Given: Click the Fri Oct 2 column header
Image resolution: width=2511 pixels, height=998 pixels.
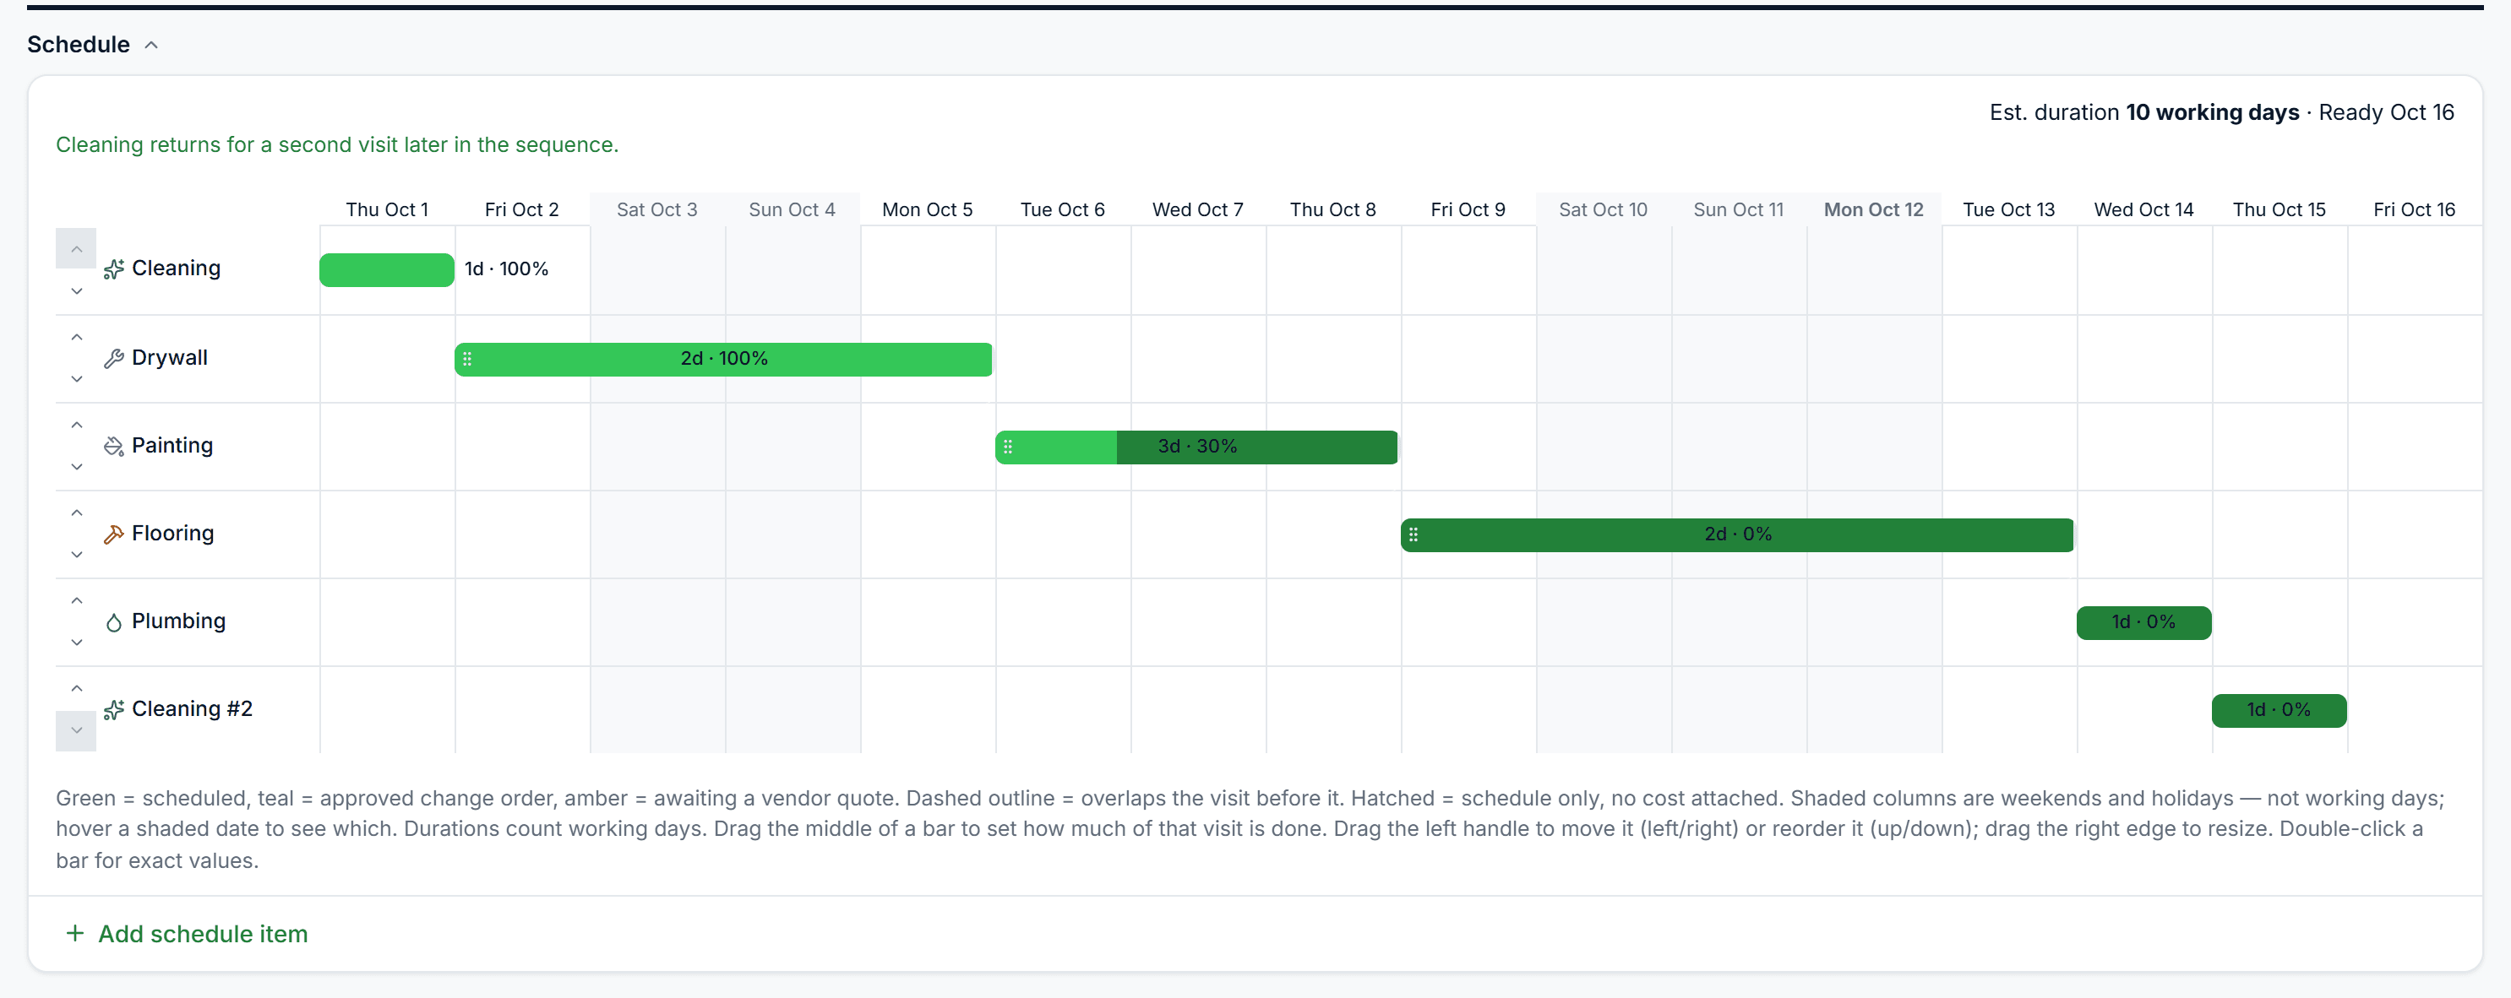Looking at the screenshot, I should click(x=521, y=209).
